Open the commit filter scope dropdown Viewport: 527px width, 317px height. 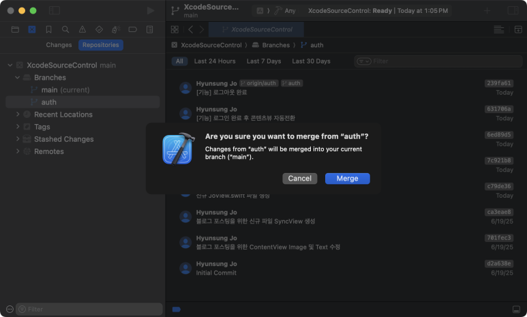(363, 61)
